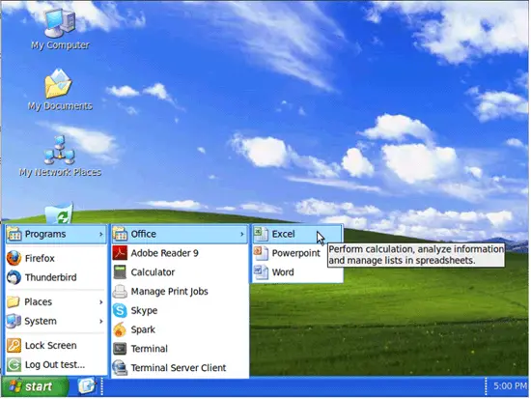Open Manage Print Jobs entry
This screenshot has width=531, height=399.
point(180,291)
